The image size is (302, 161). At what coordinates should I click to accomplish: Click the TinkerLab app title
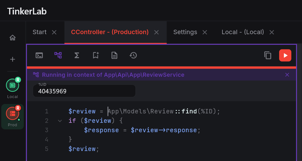27,11
